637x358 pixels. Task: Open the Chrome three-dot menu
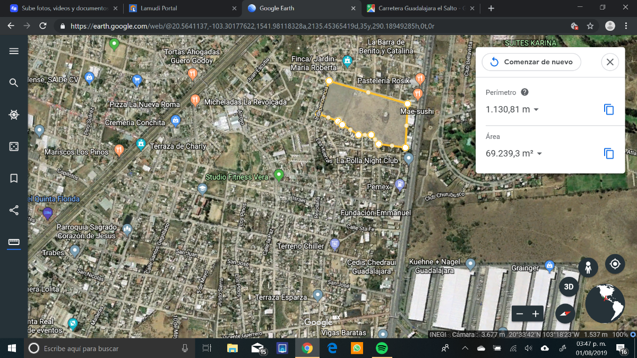626,25
